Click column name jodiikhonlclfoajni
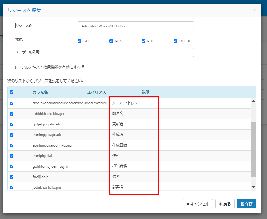 click(x=47, y=187)
